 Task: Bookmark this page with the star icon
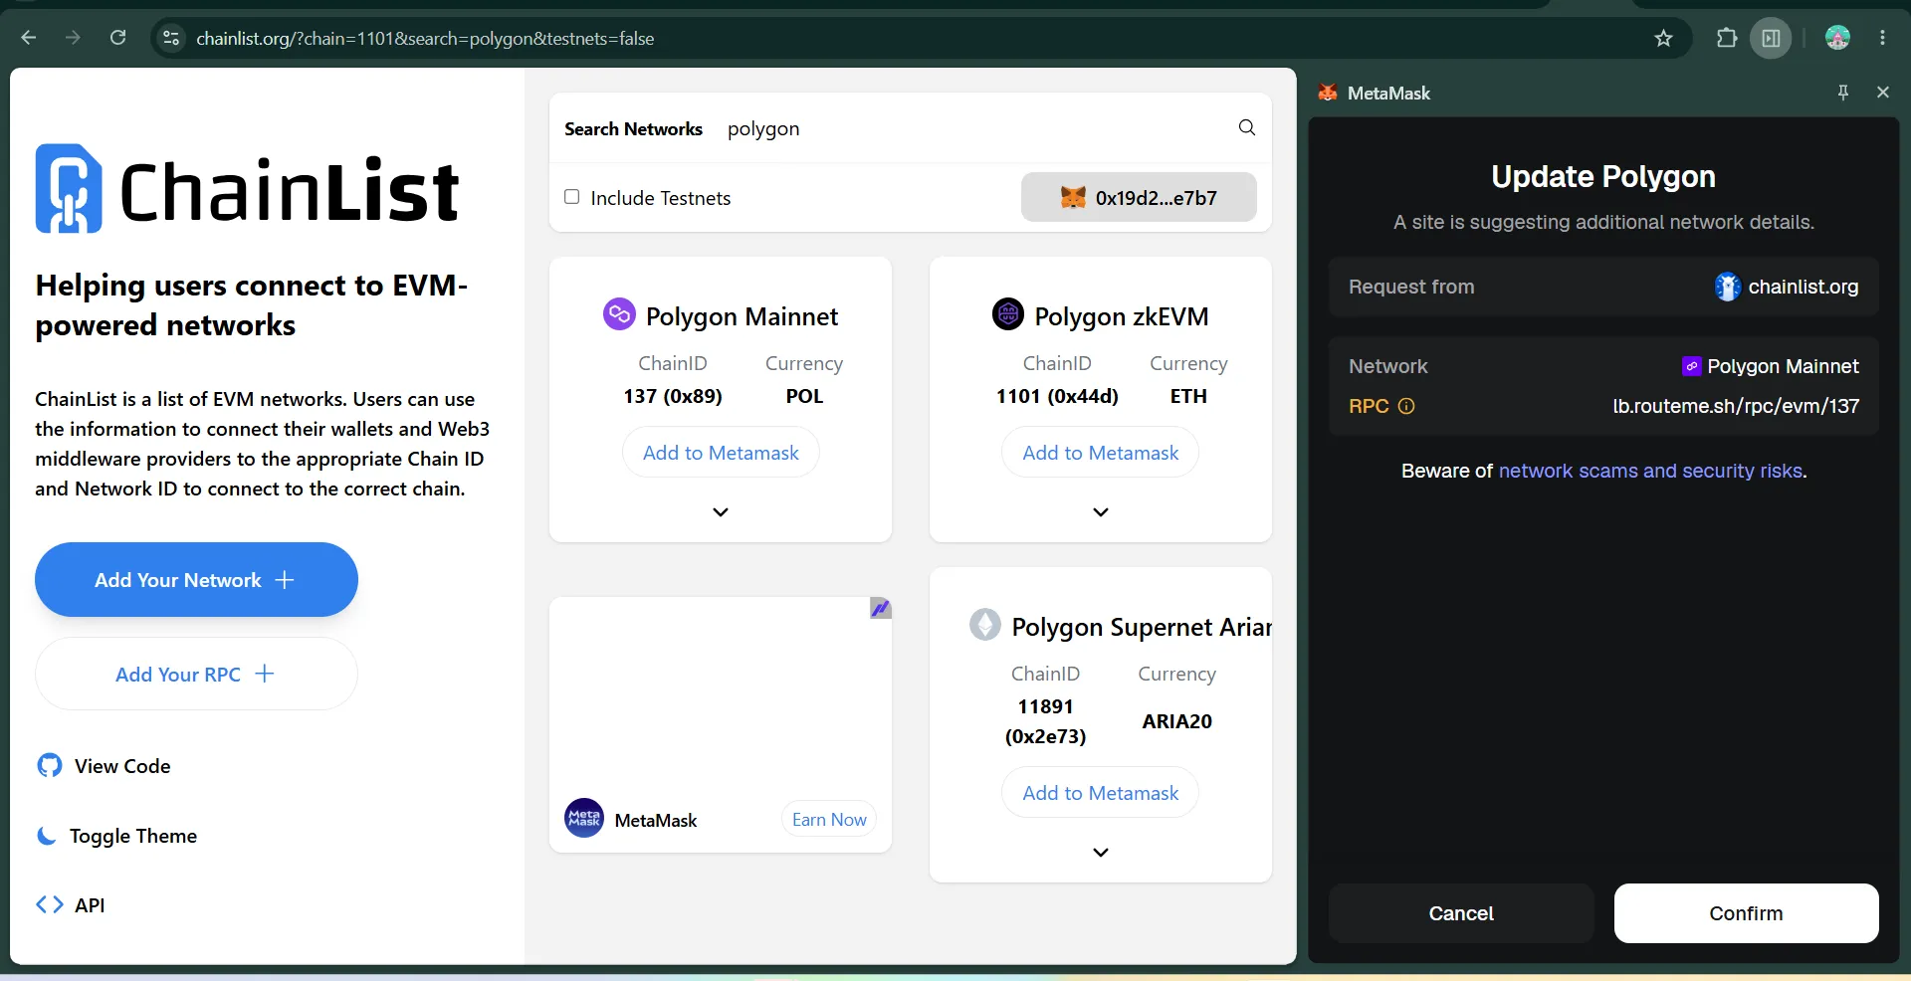[x=1663, y=38]
